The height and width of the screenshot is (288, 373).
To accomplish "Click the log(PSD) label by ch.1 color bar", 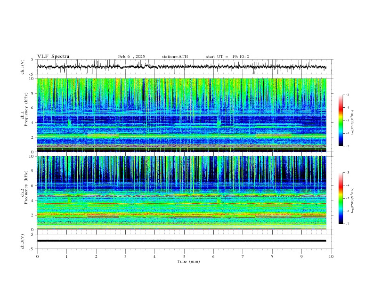I will coord(352,123).
